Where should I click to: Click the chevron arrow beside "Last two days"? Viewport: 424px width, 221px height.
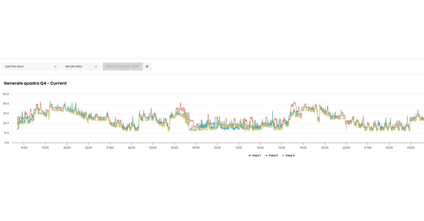55,67
